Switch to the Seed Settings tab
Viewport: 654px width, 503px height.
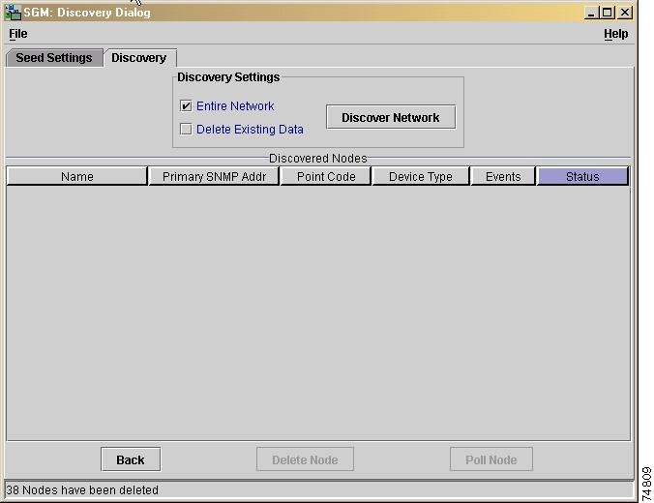tap(54, 58)
